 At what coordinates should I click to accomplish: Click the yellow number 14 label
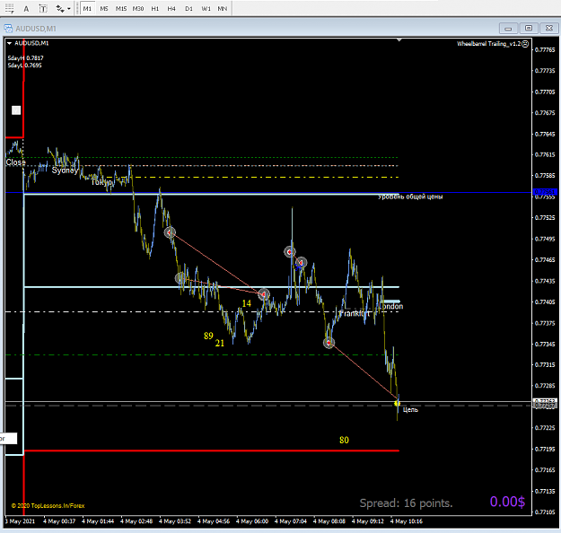(247, 303)
